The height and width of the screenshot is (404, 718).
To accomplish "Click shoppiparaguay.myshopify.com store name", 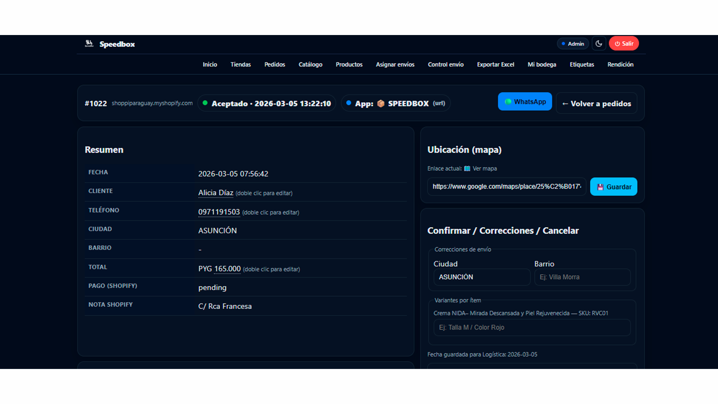I will click(152, 103).
